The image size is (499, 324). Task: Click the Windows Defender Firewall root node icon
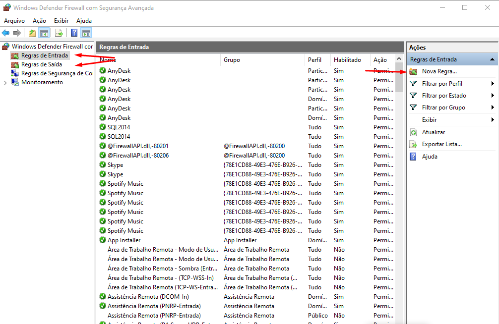tap(6, 47)
